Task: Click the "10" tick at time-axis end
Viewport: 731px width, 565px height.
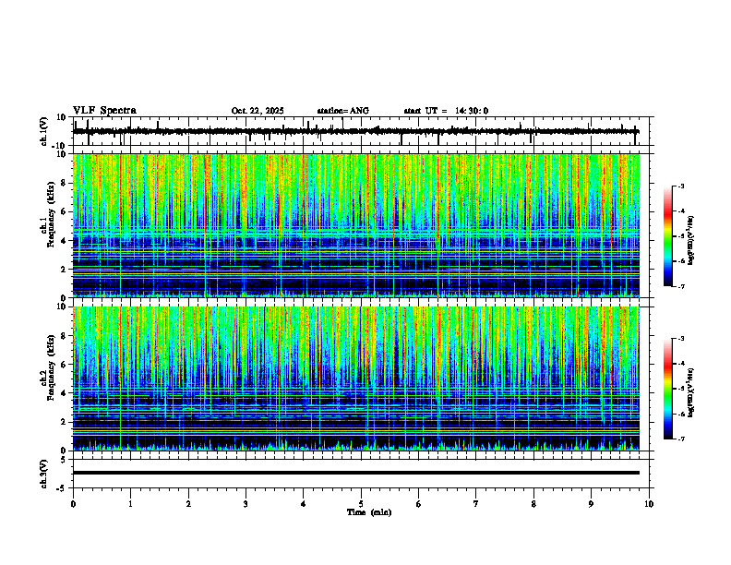Action: 649,504
